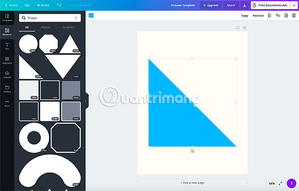The height and width of the screenshot is (191, 299).
Task: Click the Share button
Action: pyautogui.click(x=231, y=6)
